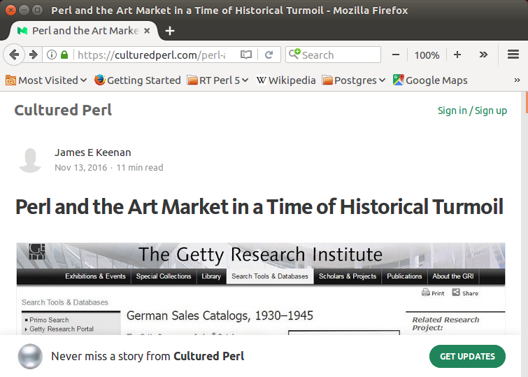Image resolution: width=528 pixels, height=377 pixels.
Task: Click the Forward navigation arrow
Action: pyautogui.click(x=33, y=55)
